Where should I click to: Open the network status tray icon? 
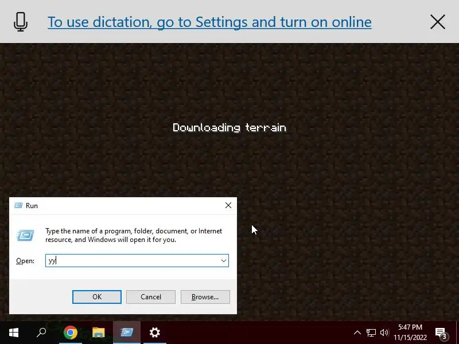coord(371,333)
